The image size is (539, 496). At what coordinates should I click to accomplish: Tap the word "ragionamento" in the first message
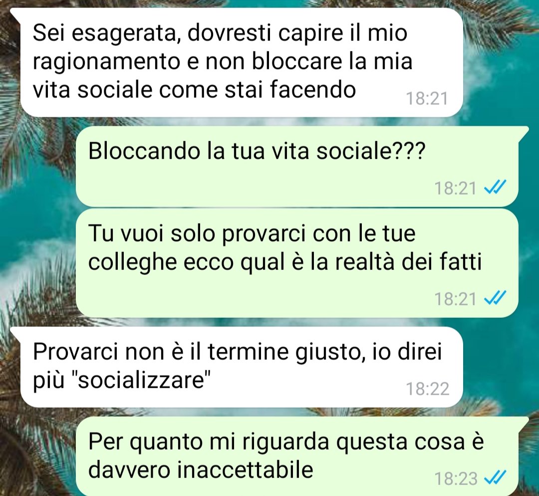click(x=107, y=62)
